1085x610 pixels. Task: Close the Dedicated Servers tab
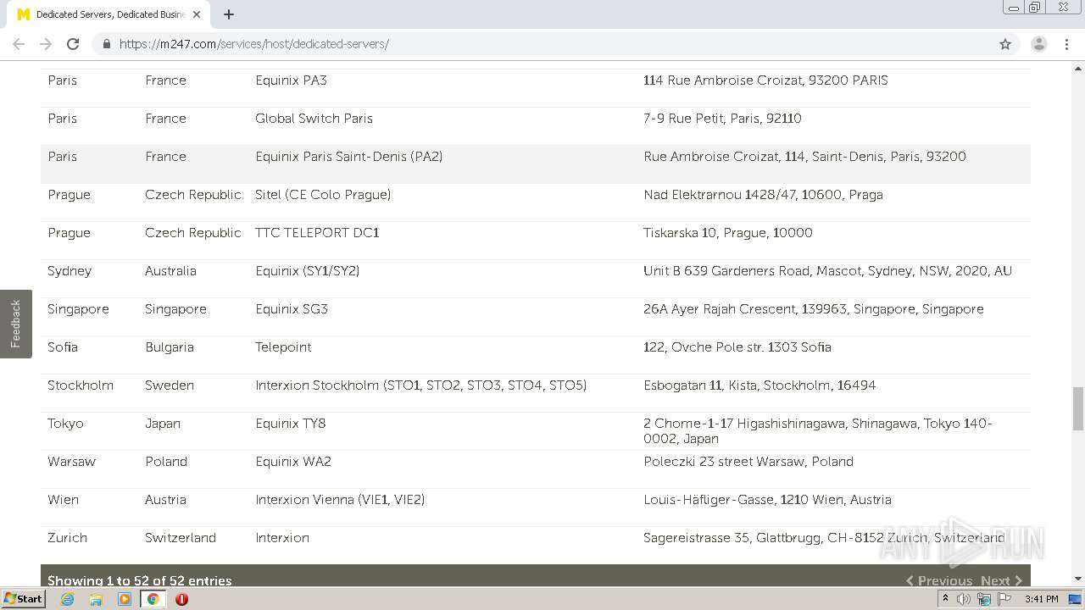click(197, 14)
